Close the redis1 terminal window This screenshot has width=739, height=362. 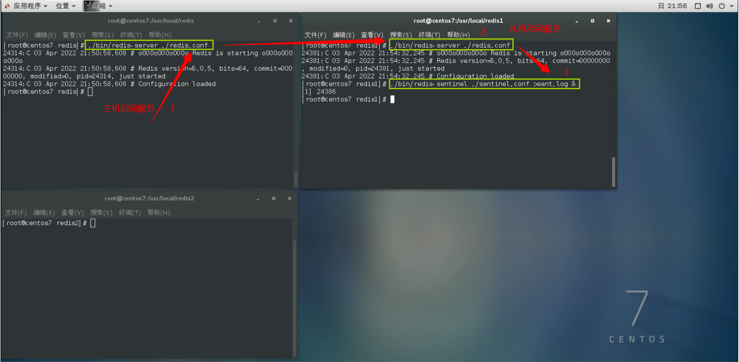click(608, 21)
